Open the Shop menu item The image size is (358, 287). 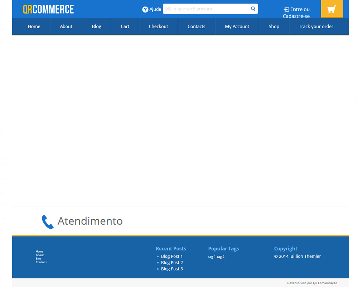point(274,26)
